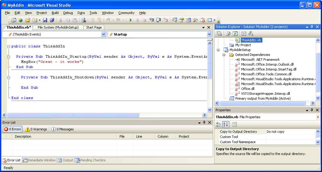Open dropdown arrow beside Add New Item
Image resolution: width=322 pixels, height=172 pixels.
coord(40,20)
